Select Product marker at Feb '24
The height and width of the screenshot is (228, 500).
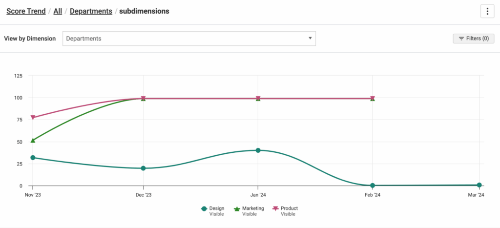(373, 98)
